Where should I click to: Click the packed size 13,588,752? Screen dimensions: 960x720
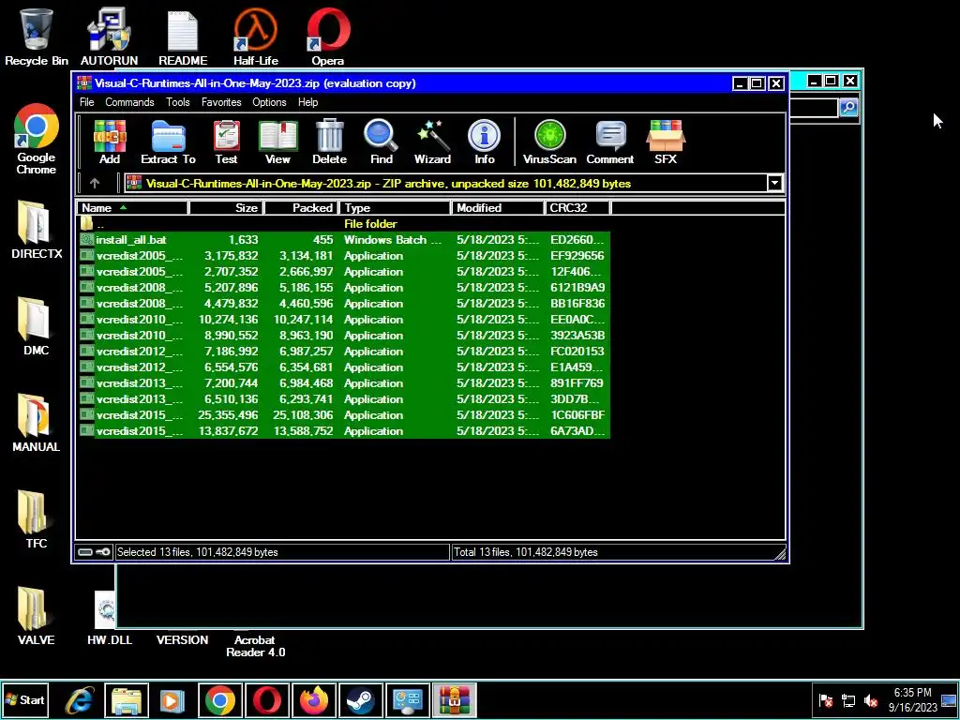303,431
